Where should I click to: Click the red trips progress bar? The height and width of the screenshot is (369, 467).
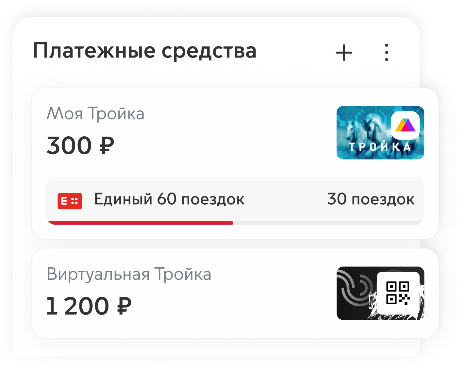141,223
